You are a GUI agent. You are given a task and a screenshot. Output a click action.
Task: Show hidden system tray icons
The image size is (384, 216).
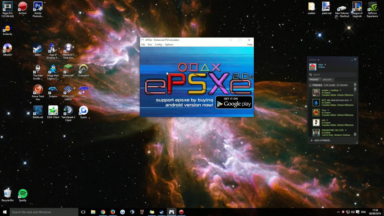click(338, 212)
